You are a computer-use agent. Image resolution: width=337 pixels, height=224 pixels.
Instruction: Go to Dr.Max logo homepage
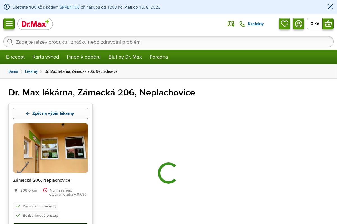[35, 24]
